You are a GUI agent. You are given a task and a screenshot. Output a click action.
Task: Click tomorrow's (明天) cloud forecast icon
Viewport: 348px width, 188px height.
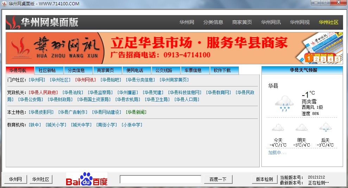coord(302,128)
